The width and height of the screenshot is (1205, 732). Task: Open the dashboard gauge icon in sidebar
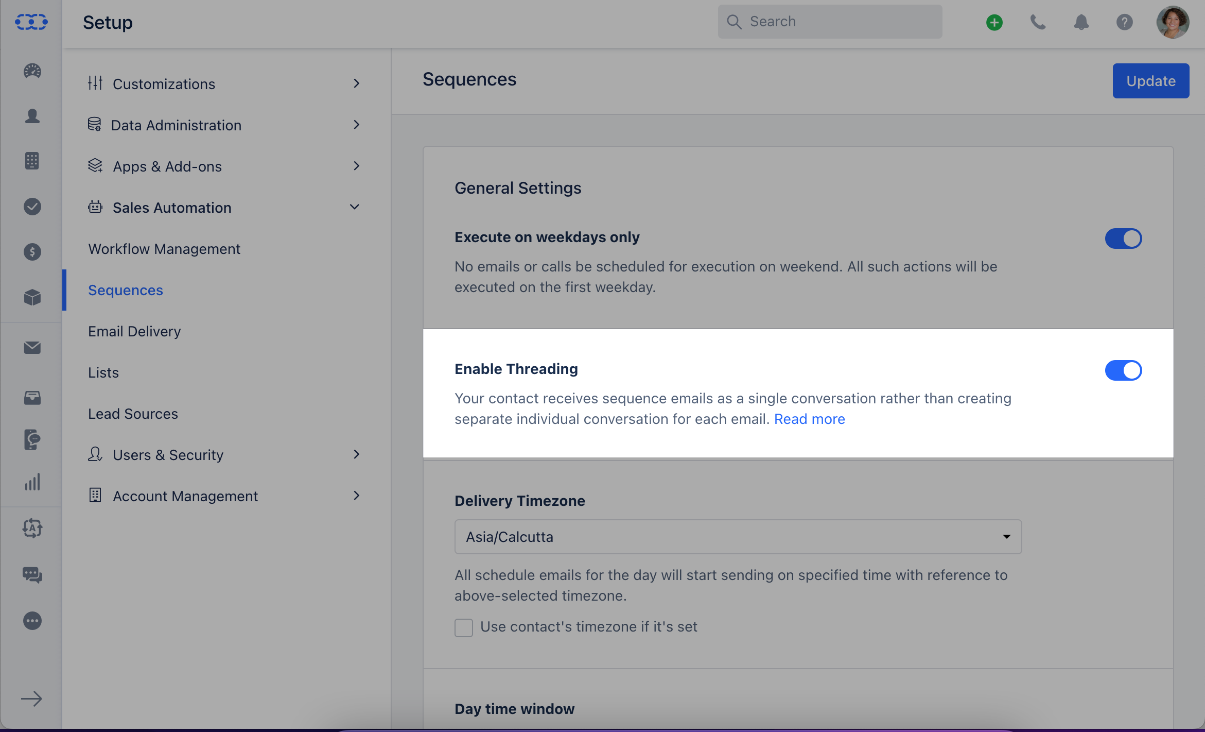(32, 71)
